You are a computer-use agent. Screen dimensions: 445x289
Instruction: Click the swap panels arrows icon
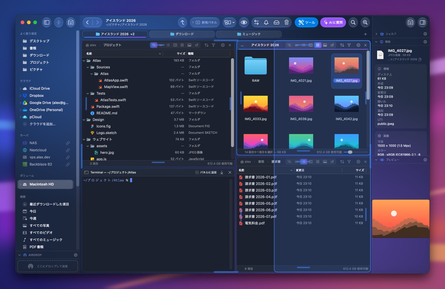click(256, 23)
